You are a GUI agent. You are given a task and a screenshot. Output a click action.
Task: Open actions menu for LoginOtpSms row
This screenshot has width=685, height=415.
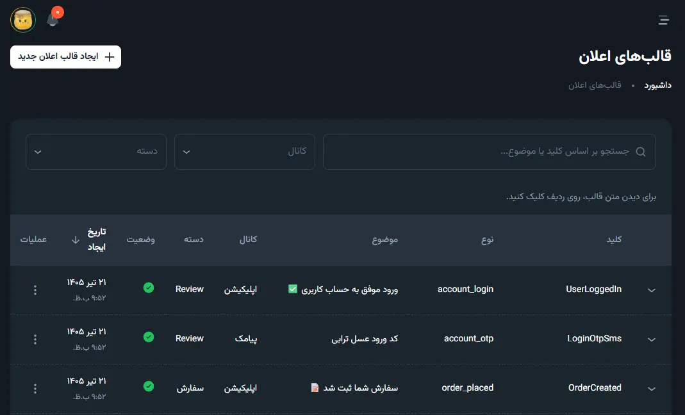point(35,339)
